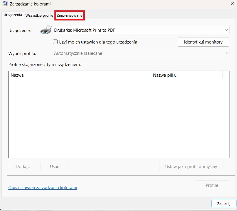Click the Usuń button
Image resolution: width=237 pixels, height=211 pixels.
click(54, 167)
